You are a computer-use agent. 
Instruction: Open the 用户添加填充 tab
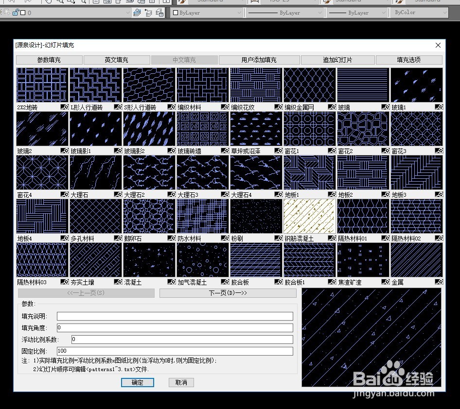tap(259, 60)
